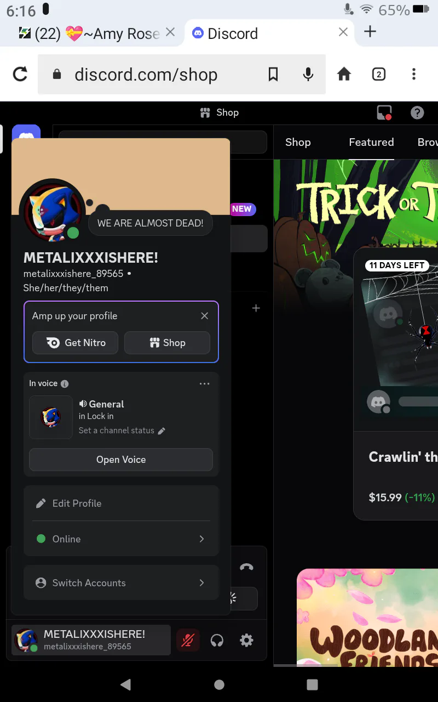This screenshot has height=702, width=438.
Task: Open the In voice three-dots menu
Action: tap(204, 384)
